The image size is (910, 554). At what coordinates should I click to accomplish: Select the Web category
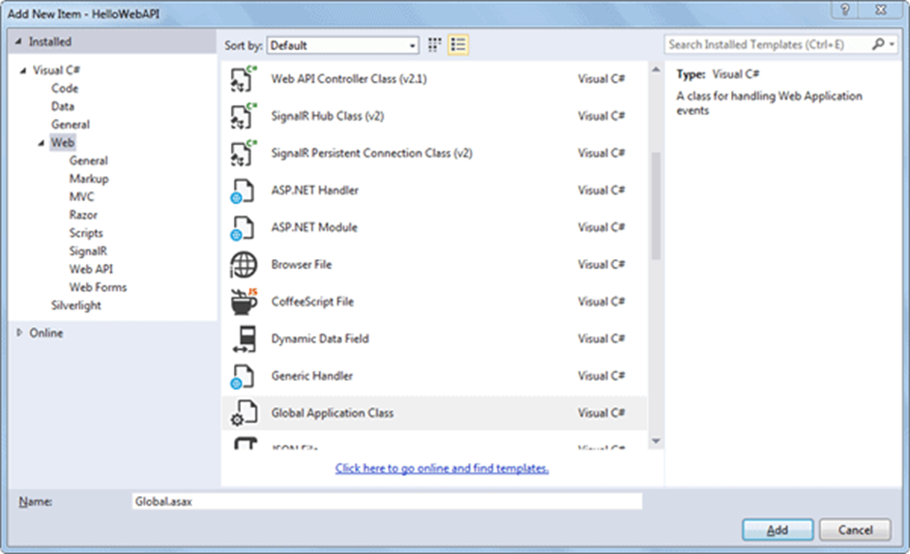63,143
